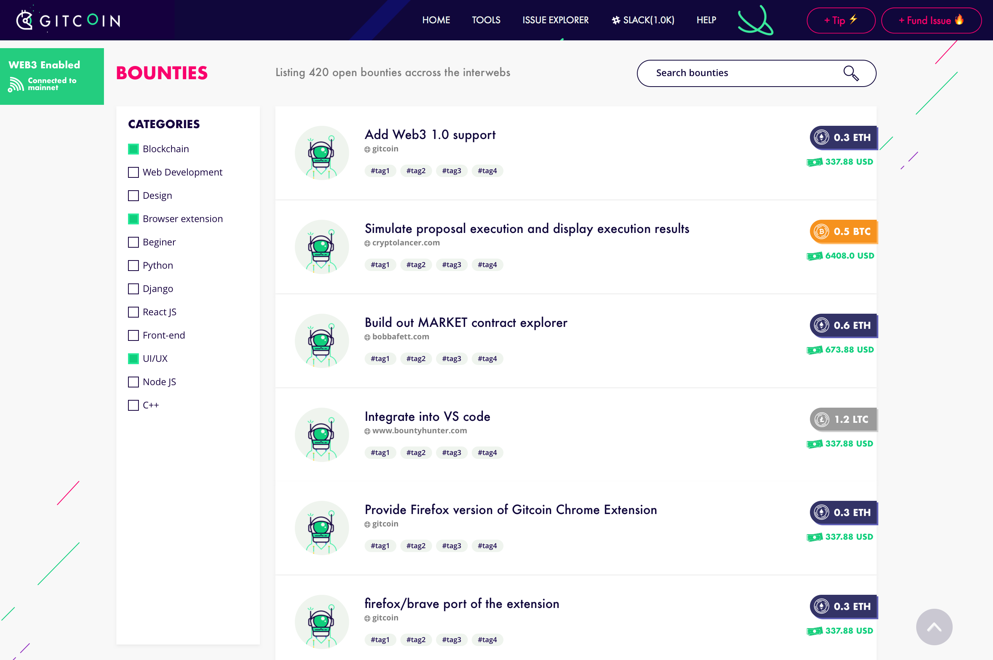
Task: Select the Slack icon in the navigation bar
Action: click(x=616, y=20)
